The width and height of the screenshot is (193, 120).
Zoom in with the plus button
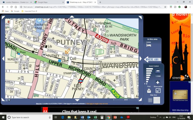point(158,82)
